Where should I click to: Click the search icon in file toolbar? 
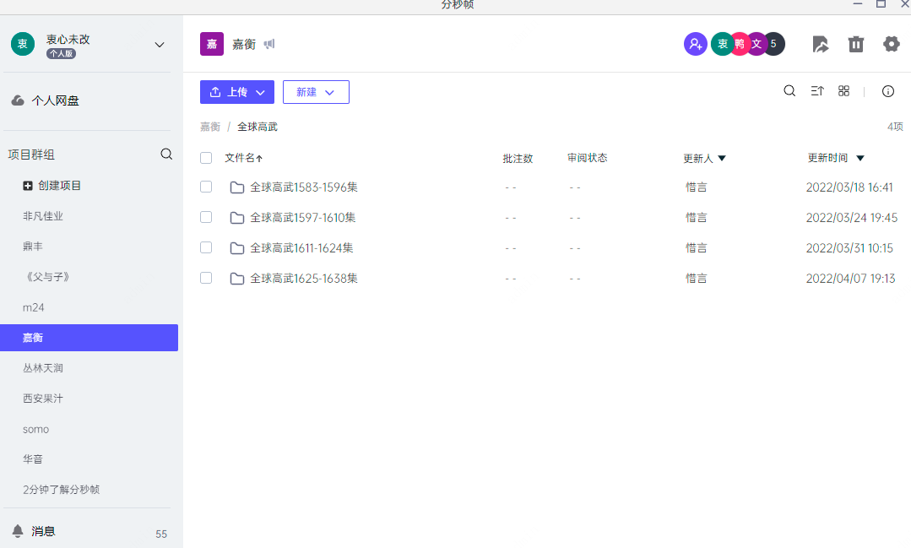click(789, 90)
